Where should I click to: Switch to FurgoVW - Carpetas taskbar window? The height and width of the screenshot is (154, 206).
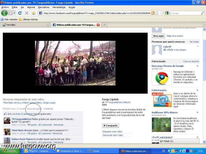point(38,151)
